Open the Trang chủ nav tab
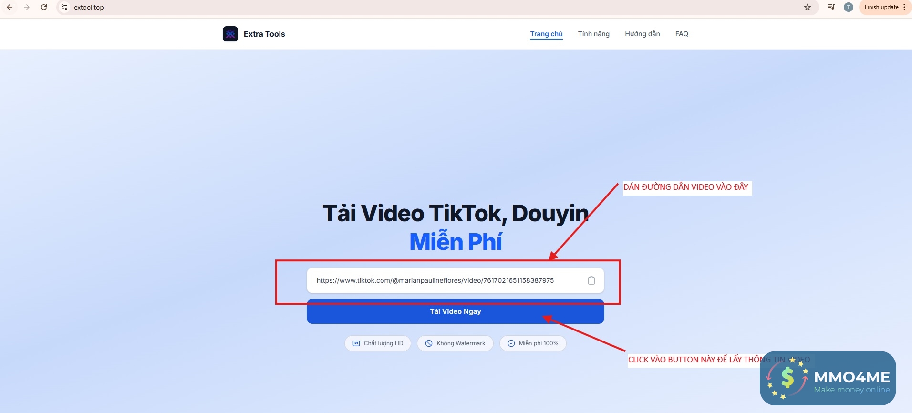Screen dimensions: 912x413 (x=547, y=34)
